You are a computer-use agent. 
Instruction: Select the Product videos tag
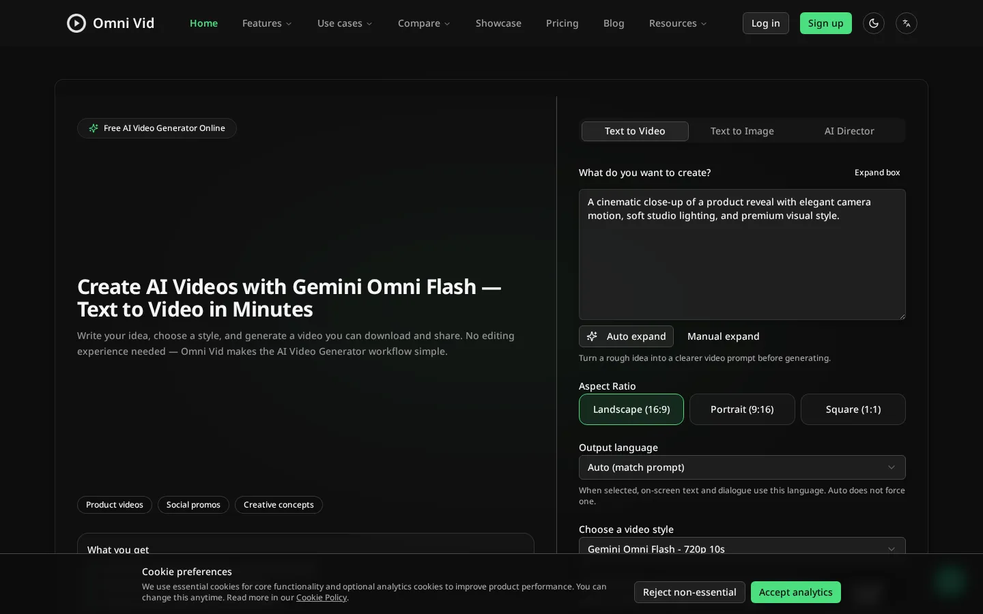click(115, 505)
